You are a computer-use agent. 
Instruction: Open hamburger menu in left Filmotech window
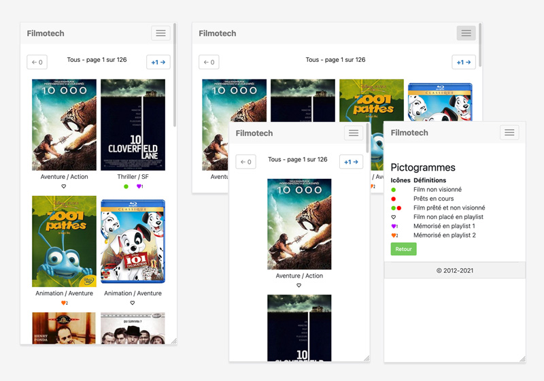160,33
